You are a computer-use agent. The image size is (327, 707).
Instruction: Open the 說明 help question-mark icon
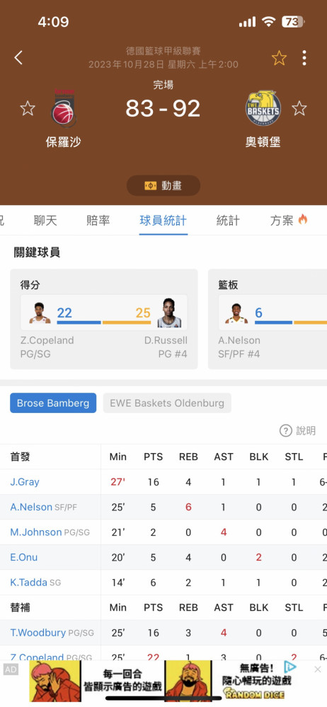coord(285,431)
